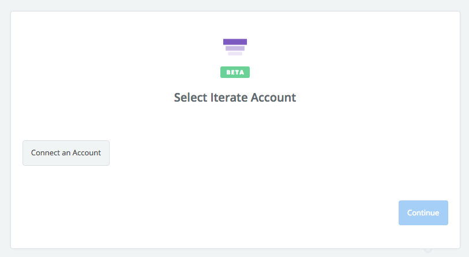Viewport: 469px width, 257px height.
Task: Click the green BETA badge
Action: click(235, 72)
